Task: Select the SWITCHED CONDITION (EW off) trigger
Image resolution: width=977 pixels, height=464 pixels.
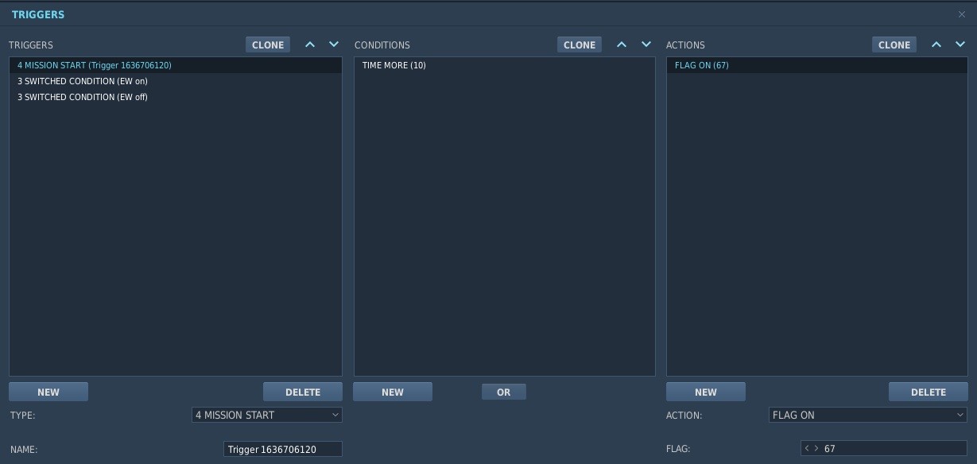Action: coord(176,97)
